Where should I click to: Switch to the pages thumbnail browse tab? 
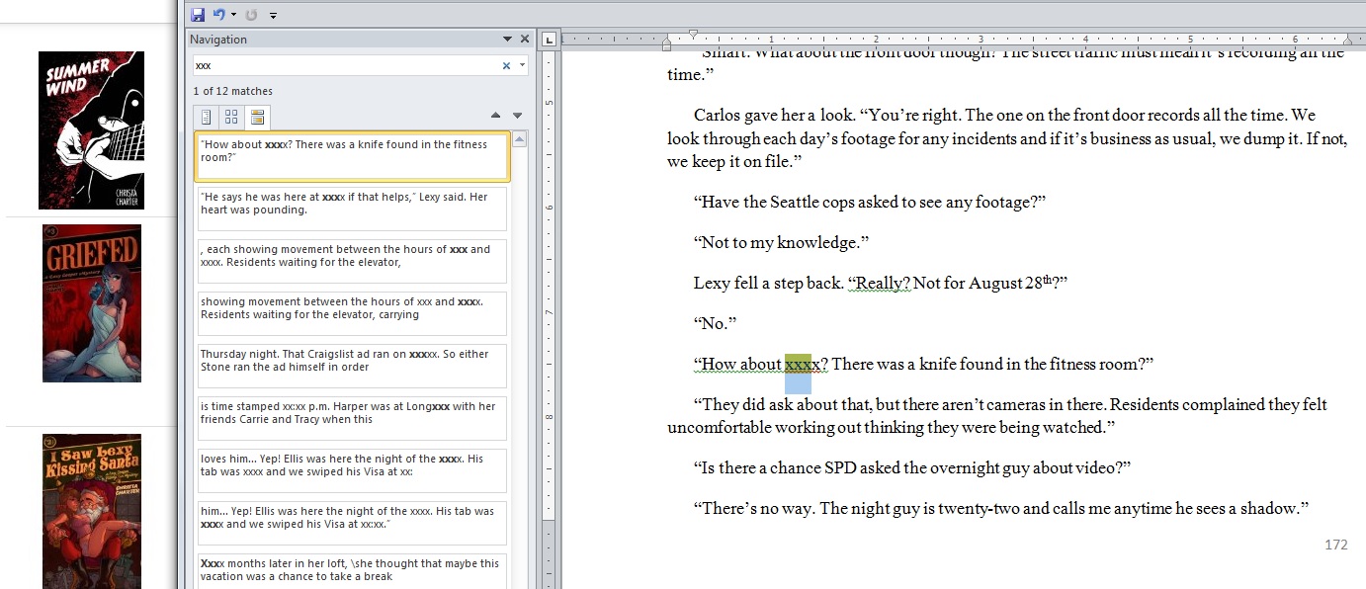coord(231,117)
